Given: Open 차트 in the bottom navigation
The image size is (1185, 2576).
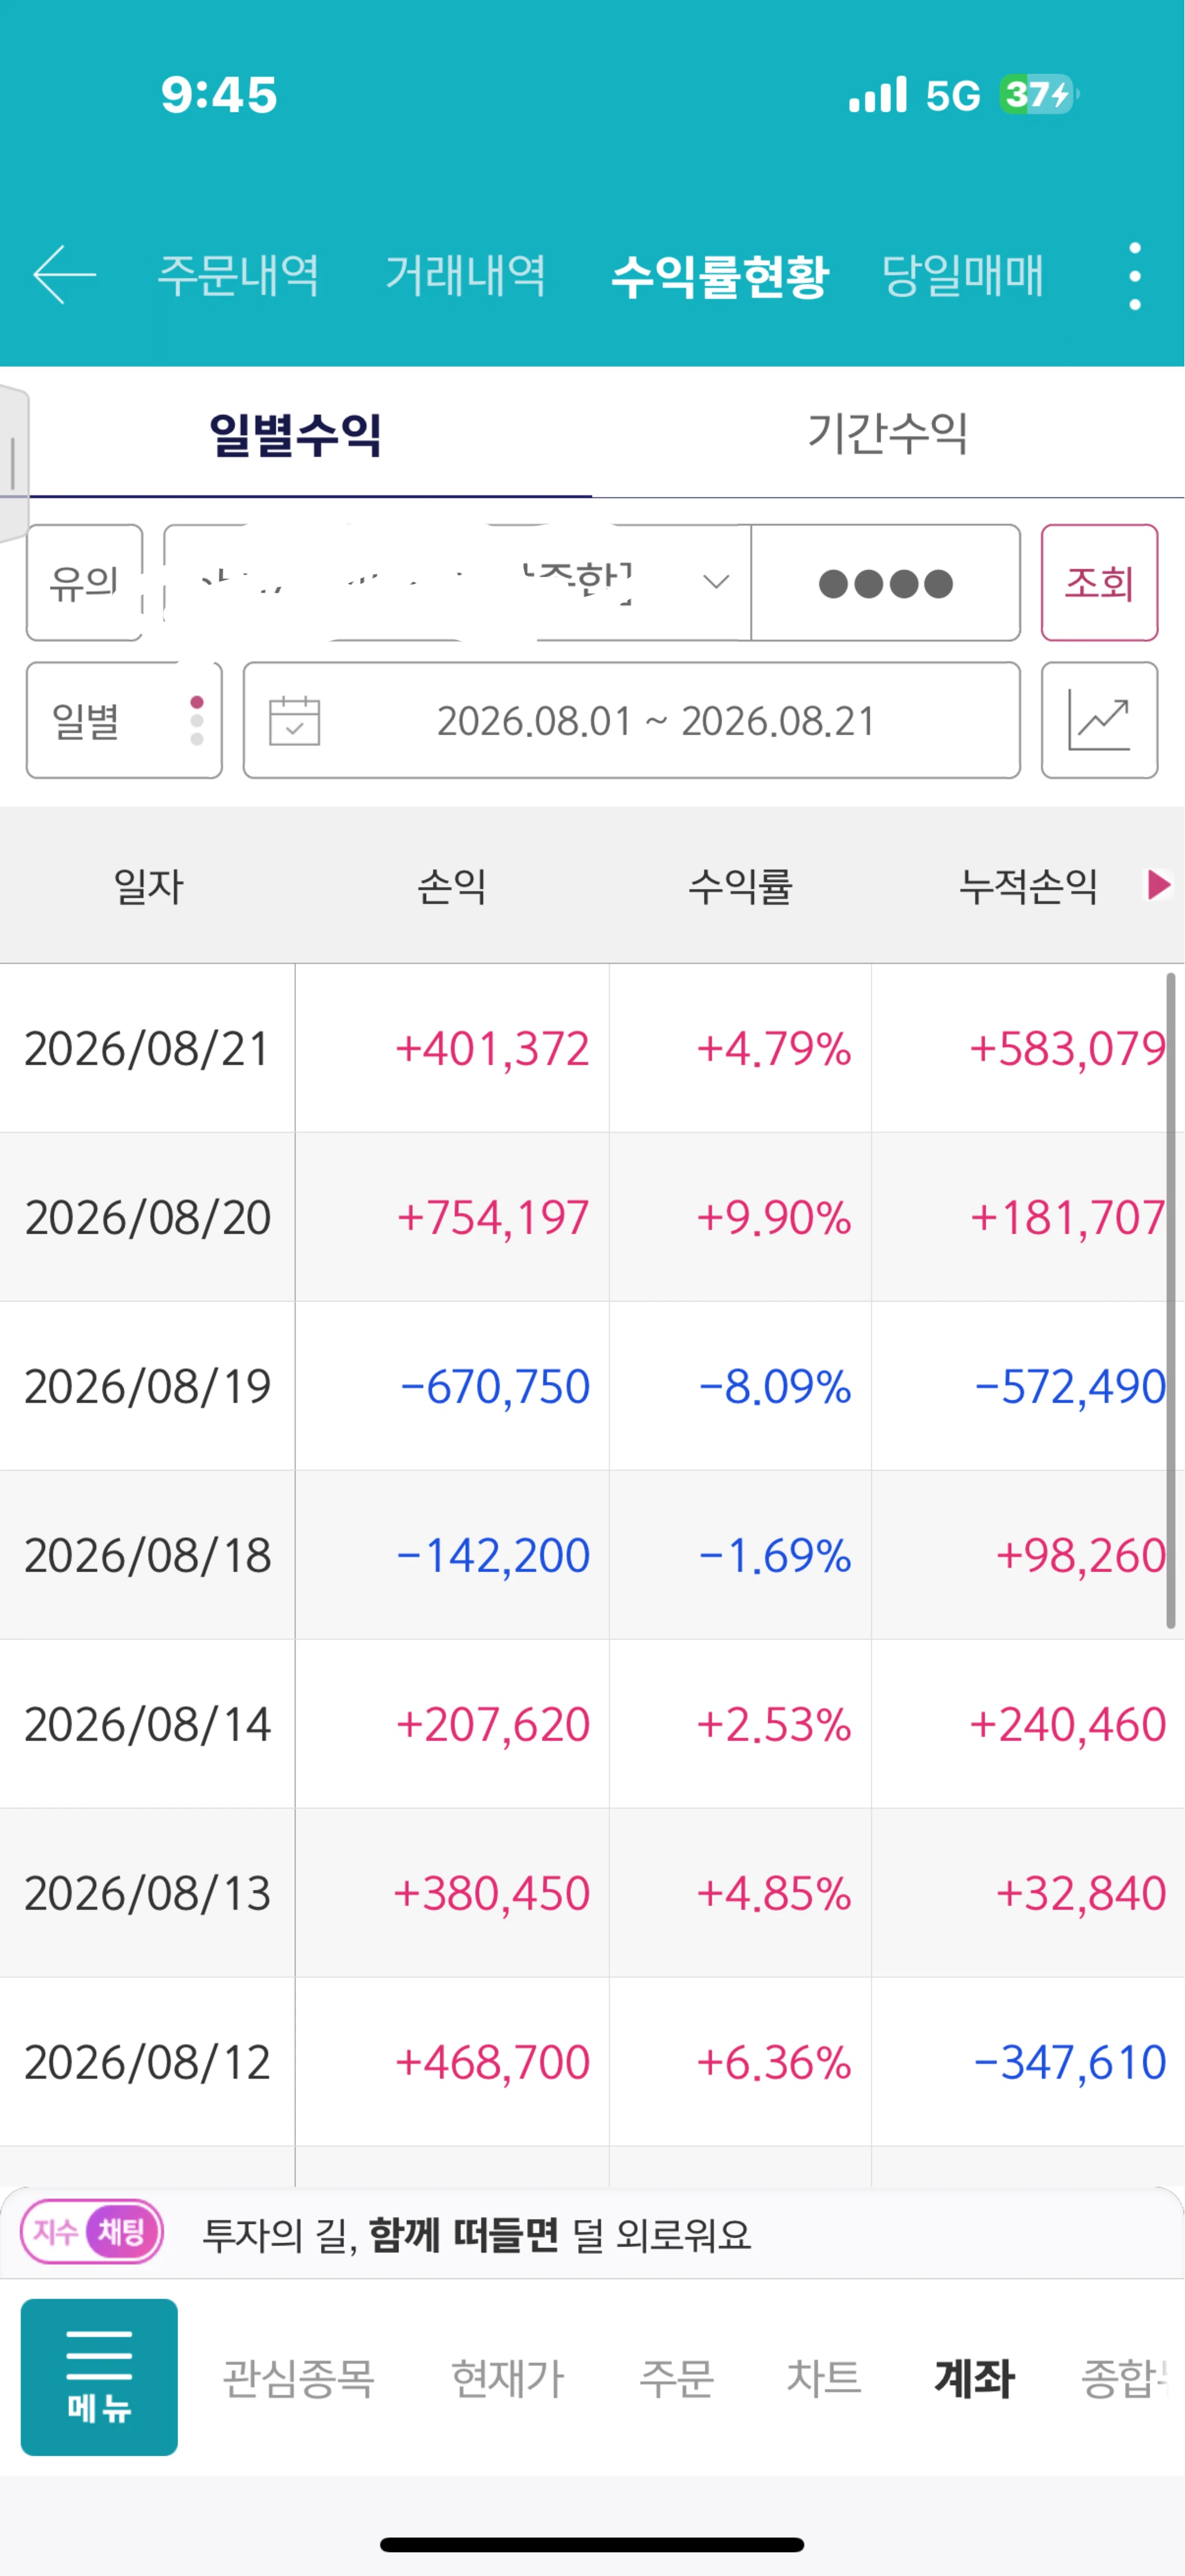Looking at the screenshot, I should point(824,2377).
